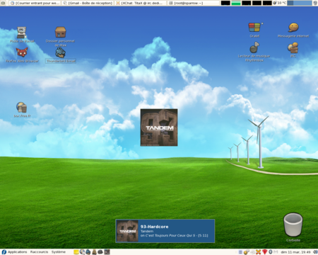Click the Gmail notifier tray icon

point(276,252)
